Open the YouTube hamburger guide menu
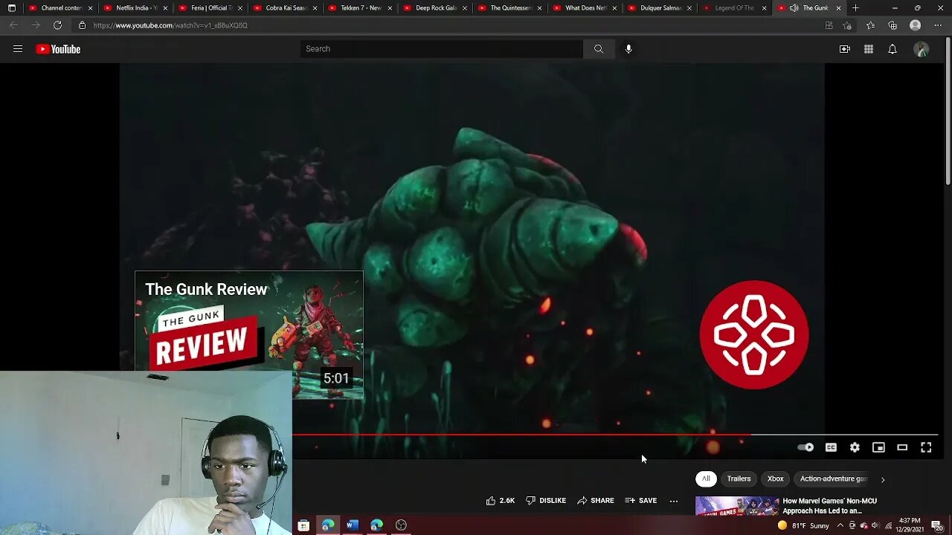This screenshot has width=952, height=535. (x=18, y=49)
